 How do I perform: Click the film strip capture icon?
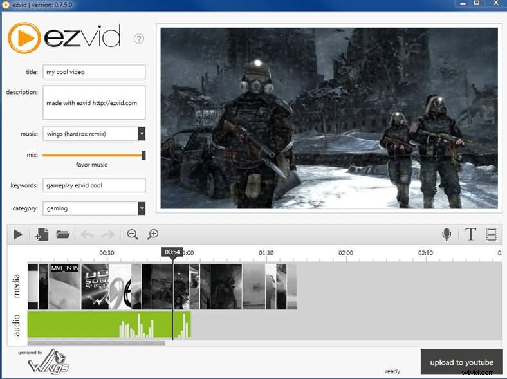(x=492, y=235)
